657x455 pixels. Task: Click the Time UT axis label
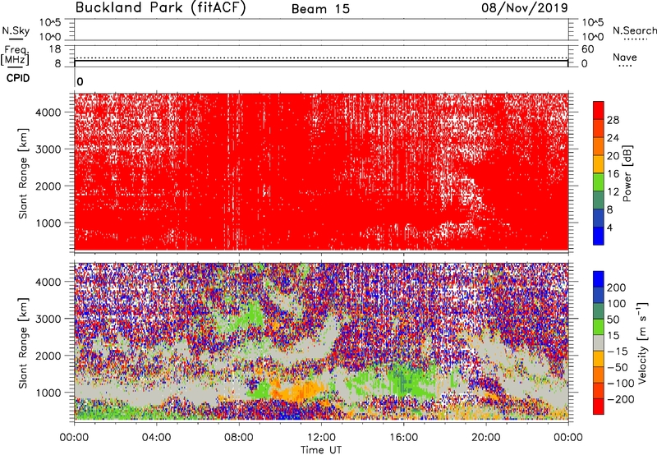click(321, 450)
